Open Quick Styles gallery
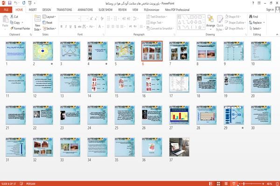280x186 pixels. 220,23
